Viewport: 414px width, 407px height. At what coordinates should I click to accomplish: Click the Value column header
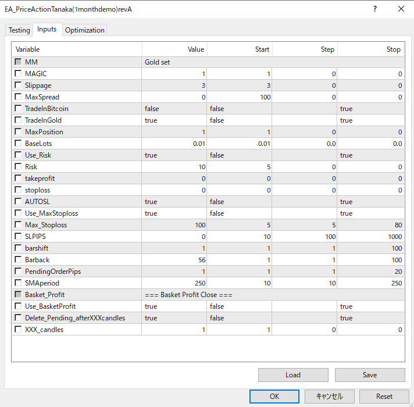click(x=174, y=49)
